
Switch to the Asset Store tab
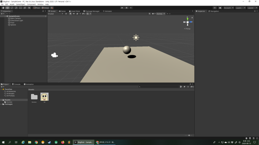(x=75, y=11)
